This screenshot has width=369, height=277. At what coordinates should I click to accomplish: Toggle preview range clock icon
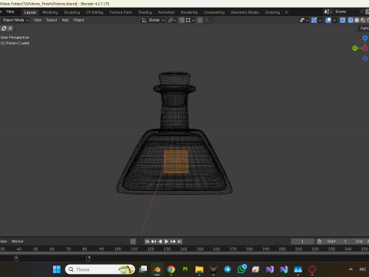click(319, 242)
